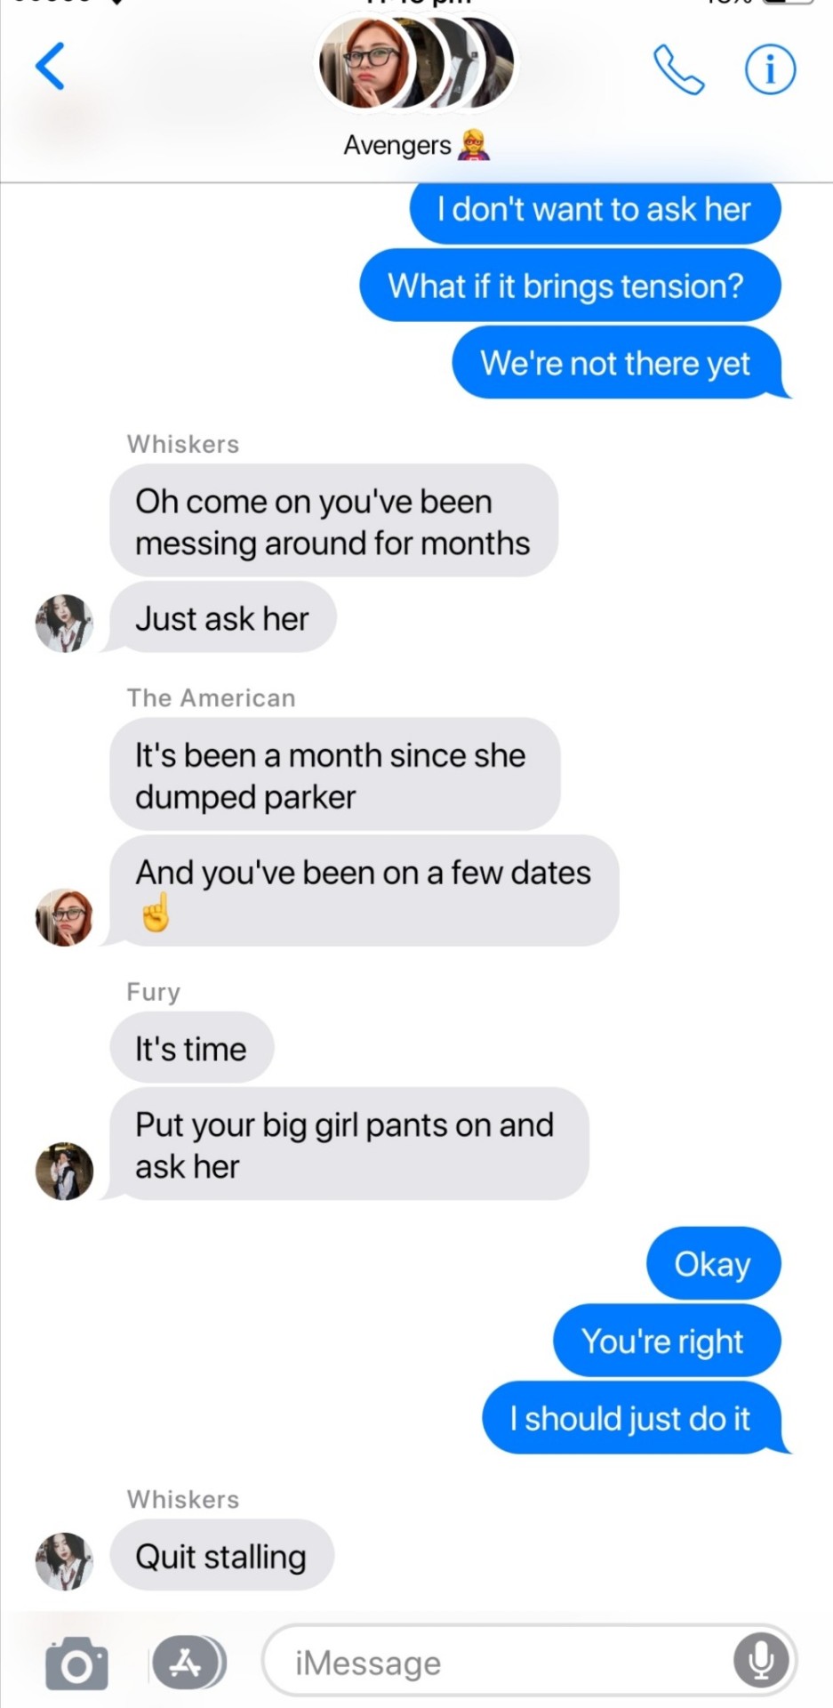Viewport: 833px width, 1708px height.
Task: Open the App Store apps drawer icon
Action: coord(189,1662)
